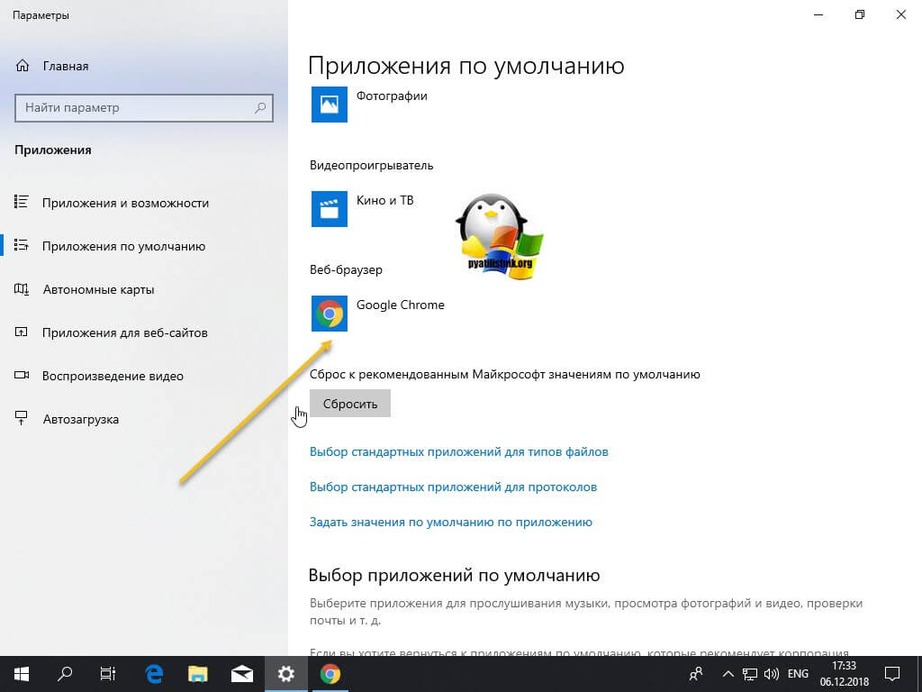Restore down the Параметры window
Screen dimensions: 922x692
click(x=860, y=14)
